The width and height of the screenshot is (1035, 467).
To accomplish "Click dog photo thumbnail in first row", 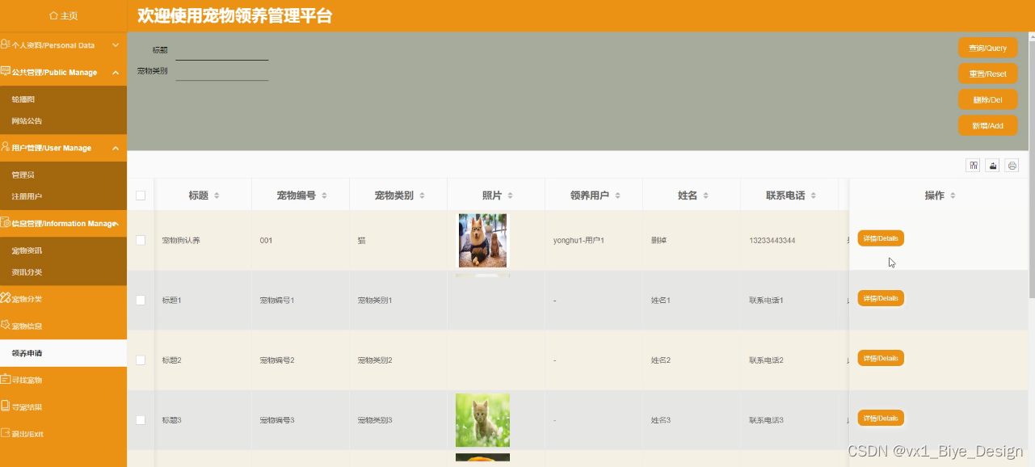I will [x=482, y=241].
